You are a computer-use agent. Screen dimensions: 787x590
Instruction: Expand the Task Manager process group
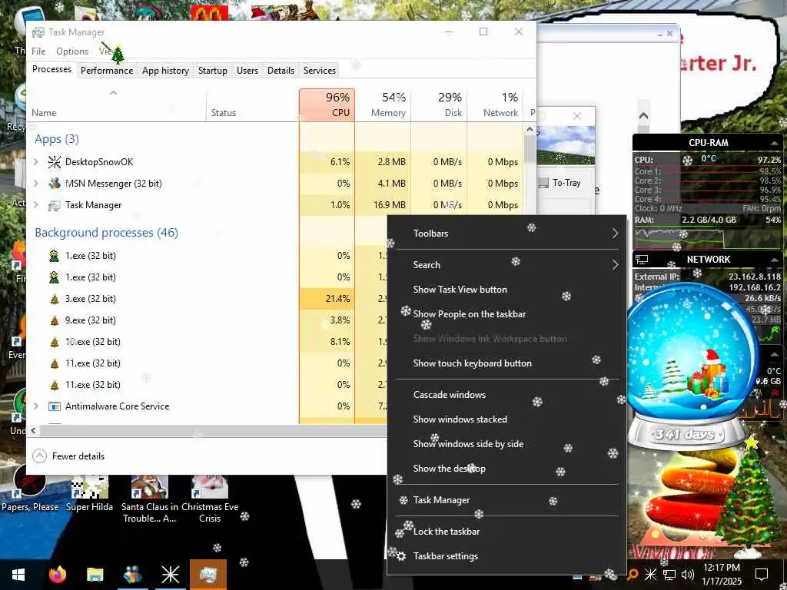click(x=36, y=205)
